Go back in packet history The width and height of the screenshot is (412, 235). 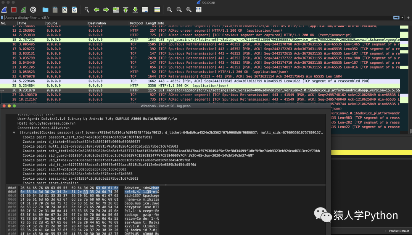pyautogui.click(x=97, y=10)
